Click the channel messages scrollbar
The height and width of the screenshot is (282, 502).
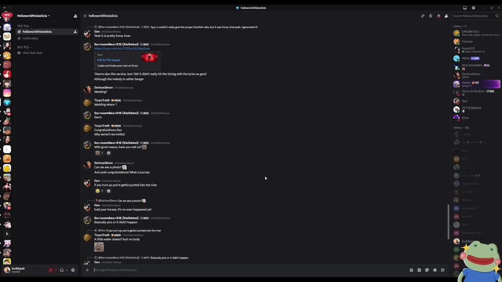(x=448, y=221)
